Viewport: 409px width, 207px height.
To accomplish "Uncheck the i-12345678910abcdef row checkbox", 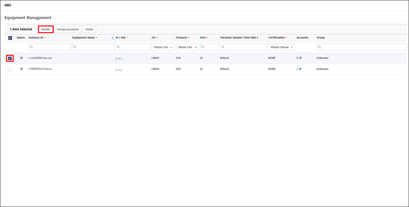I will [10, 58].
